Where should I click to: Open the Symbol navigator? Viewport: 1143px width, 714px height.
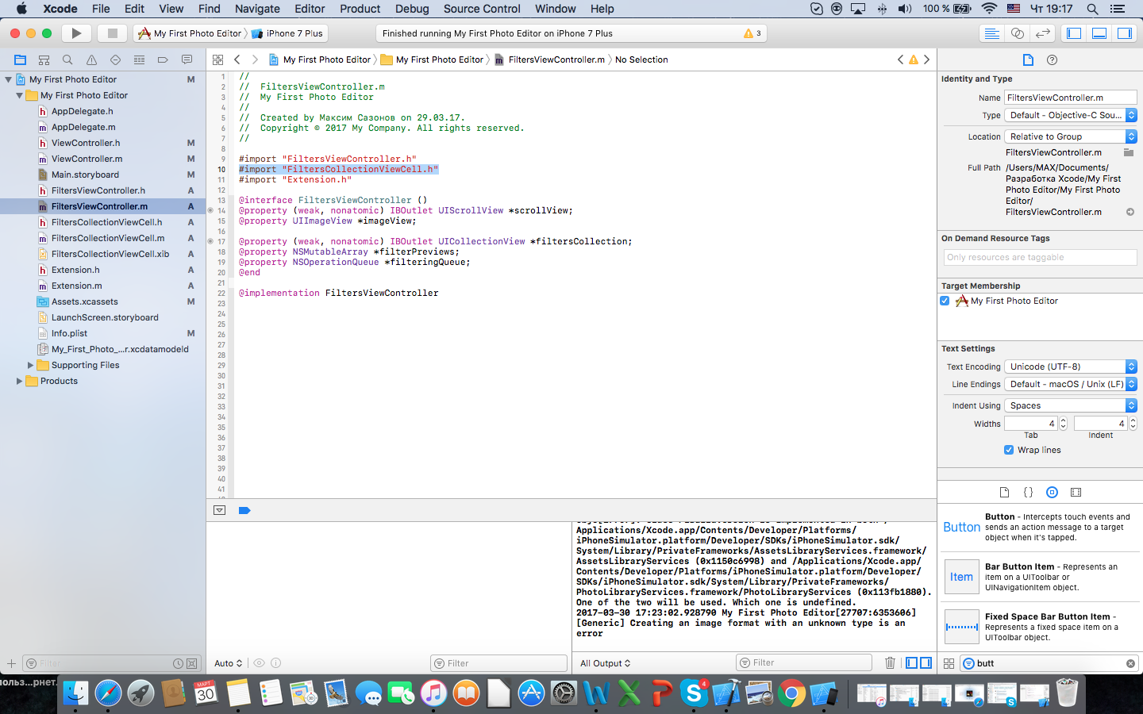tap(44, 59)
